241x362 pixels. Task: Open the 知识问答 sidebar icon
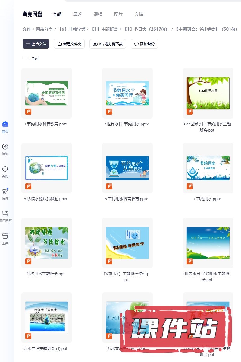(5, 214)
